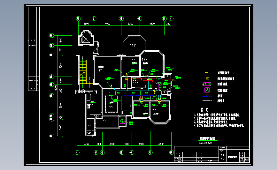The image size is (277, 170).
Task: Click the 3400 dimension value
Action: tap(87, 144)
